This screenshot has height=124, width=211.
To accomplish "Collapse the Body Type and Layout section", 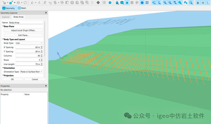I will point(3,39).
